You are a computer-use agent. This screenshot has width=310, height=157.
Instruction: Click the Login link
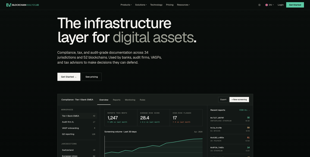281,5
